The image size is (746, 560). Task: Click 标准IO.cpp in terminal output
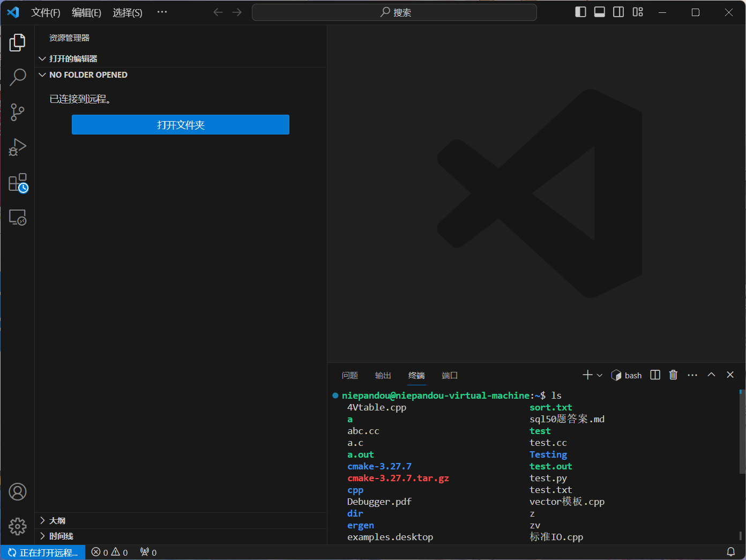556,537
